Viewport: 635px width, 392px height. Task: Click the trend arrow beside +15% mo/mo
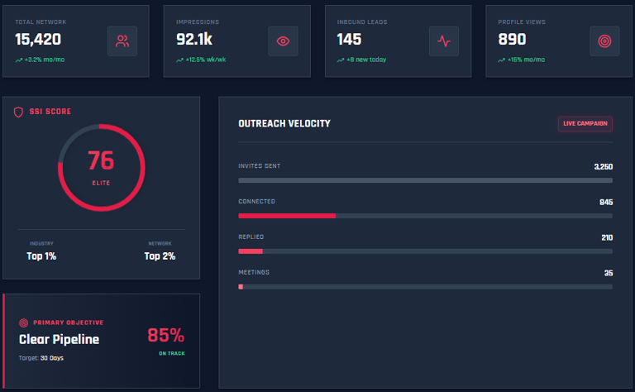click(501, 60)
